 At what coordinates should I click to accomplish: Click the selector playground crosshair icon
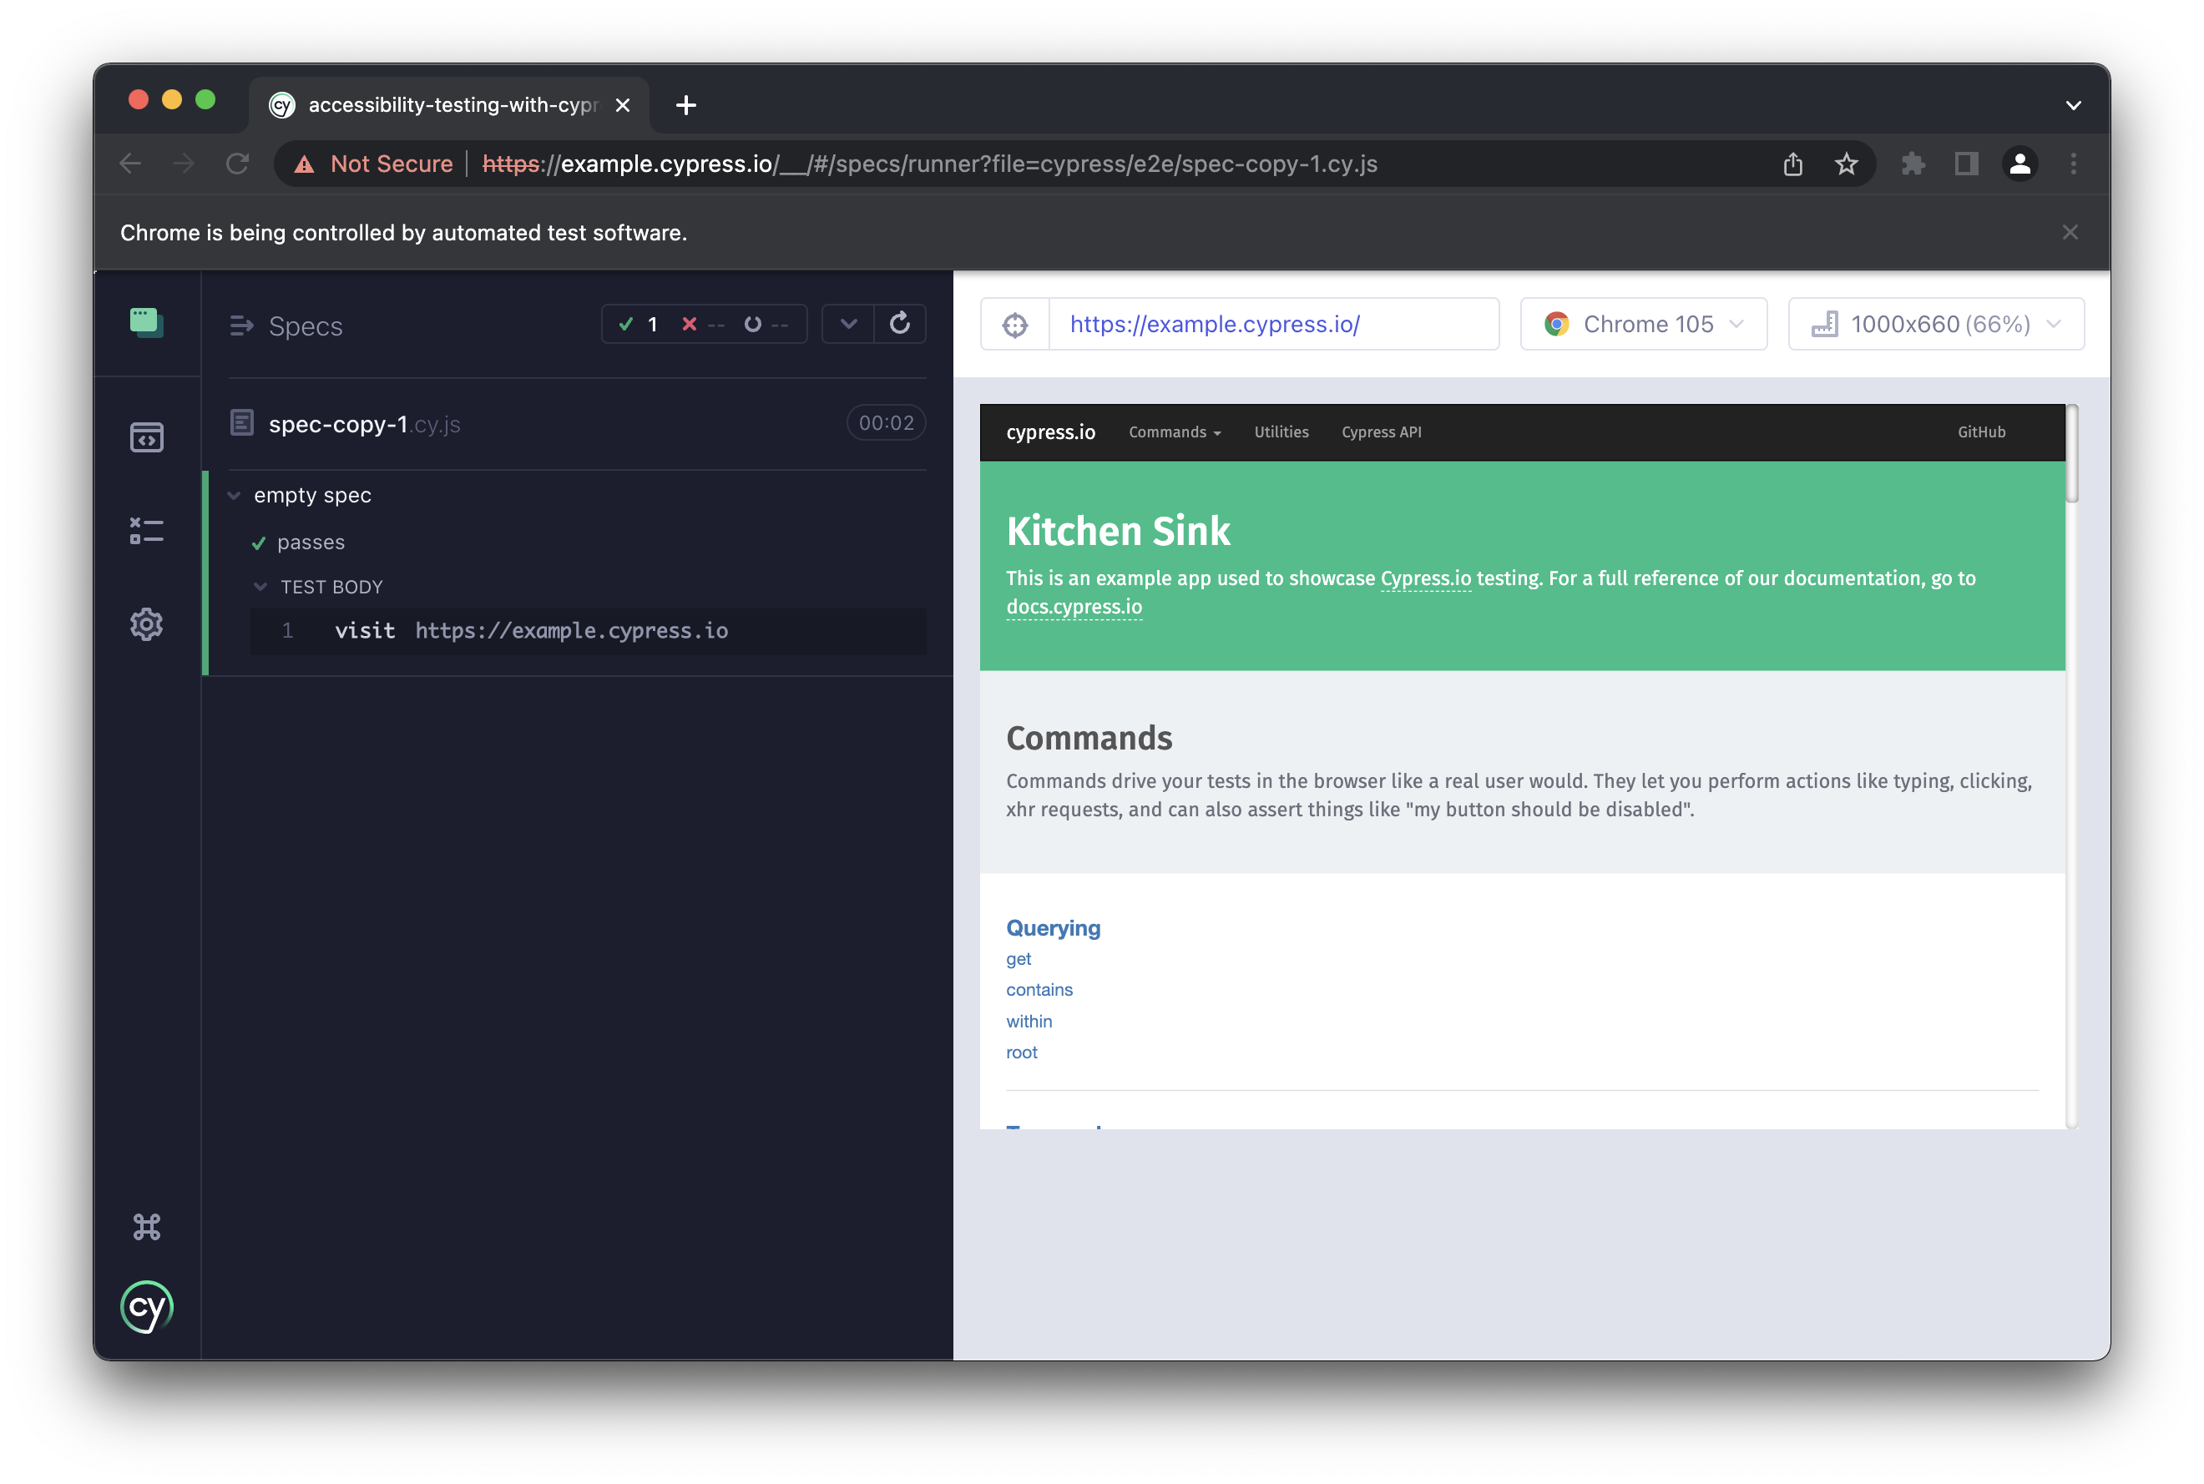[1015, 325]
